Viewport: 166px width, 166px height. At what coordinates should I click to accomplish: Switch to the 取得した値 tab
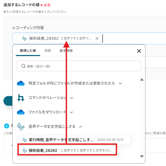coord(28,51)
